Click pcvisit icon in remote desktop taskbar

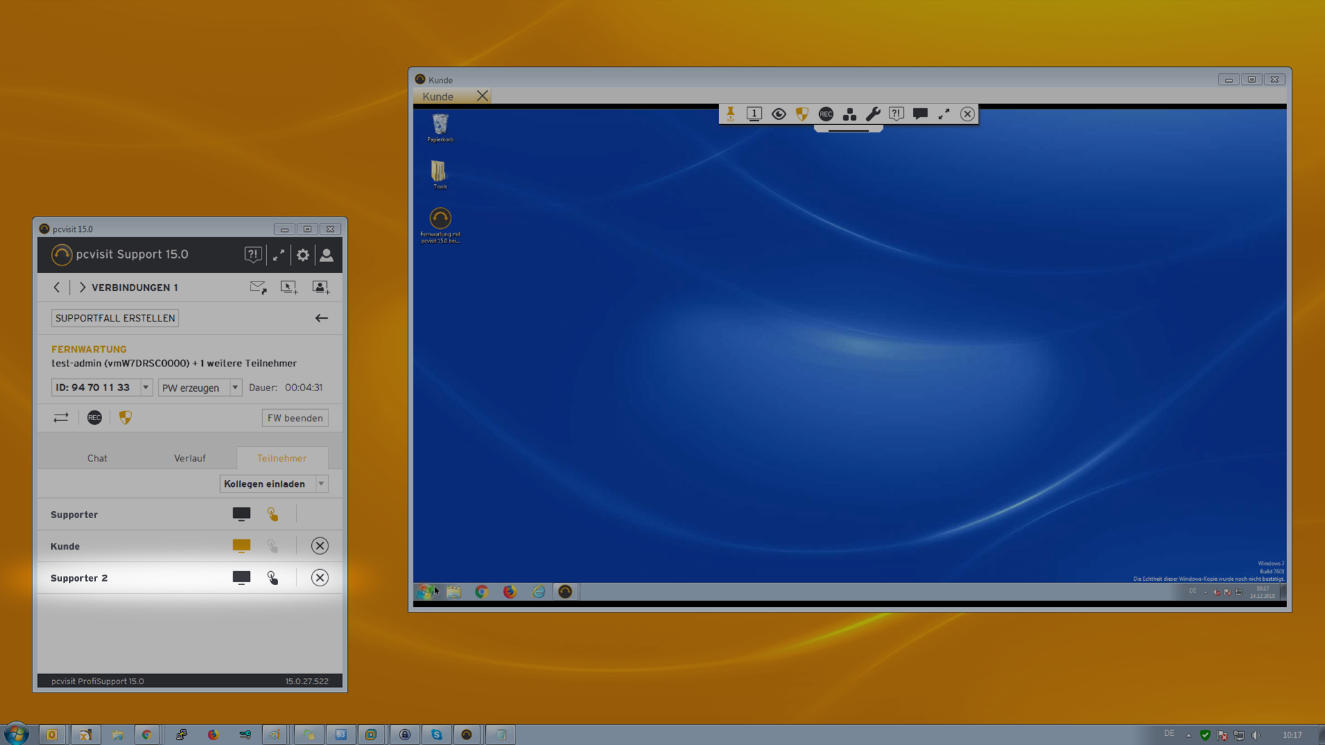click(565, 592)
